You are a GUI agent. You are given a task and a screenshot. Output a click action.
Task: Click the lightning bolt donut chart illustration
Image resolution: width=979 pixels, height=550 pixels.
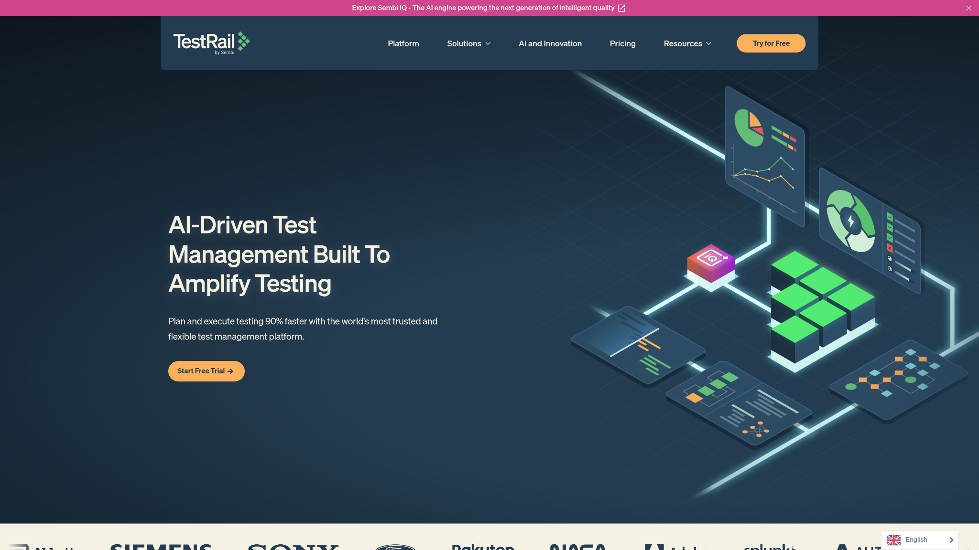[851, 221]
